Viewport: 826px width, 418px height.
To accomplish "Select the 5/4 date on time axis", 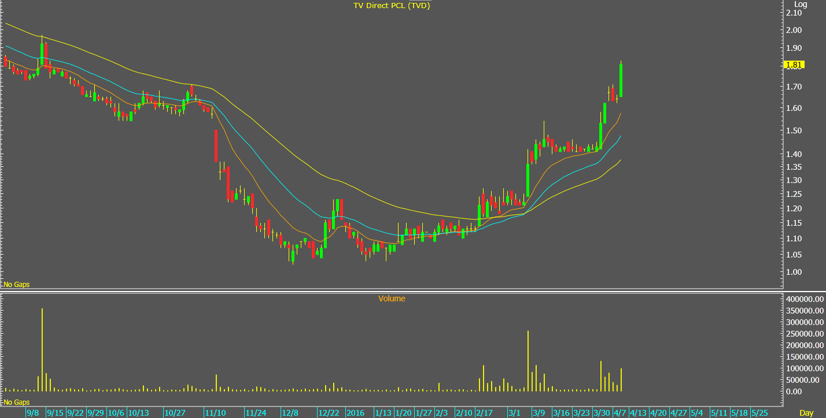I will [697, 413].
